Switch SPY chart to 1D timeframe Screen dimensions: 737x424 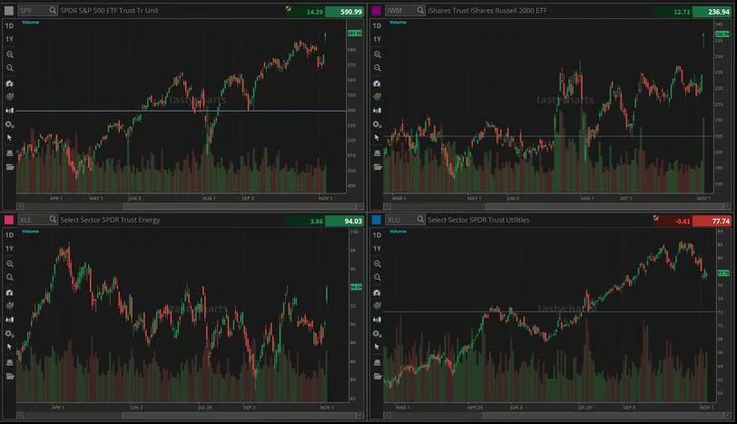pyautogui.click(x=10, y=26)
